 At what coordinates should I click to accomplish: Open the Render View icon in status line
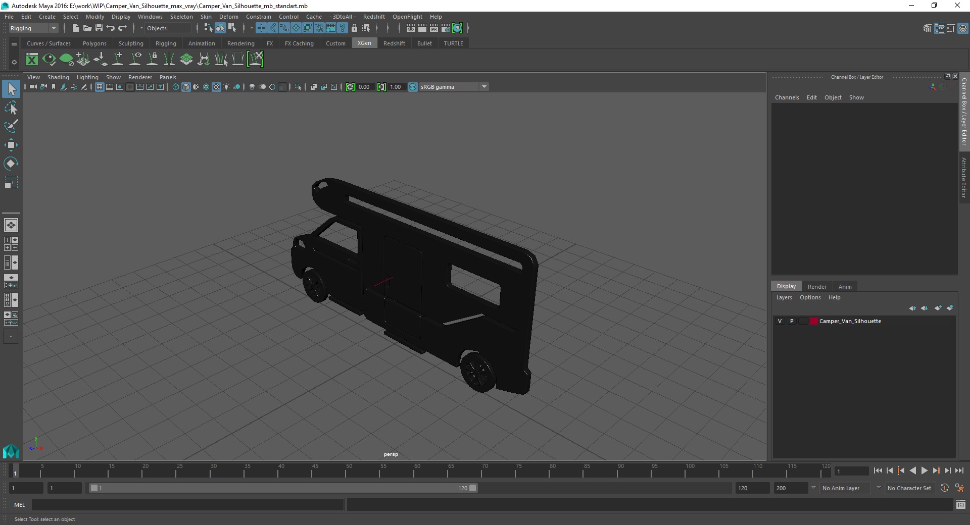(411, 28)
